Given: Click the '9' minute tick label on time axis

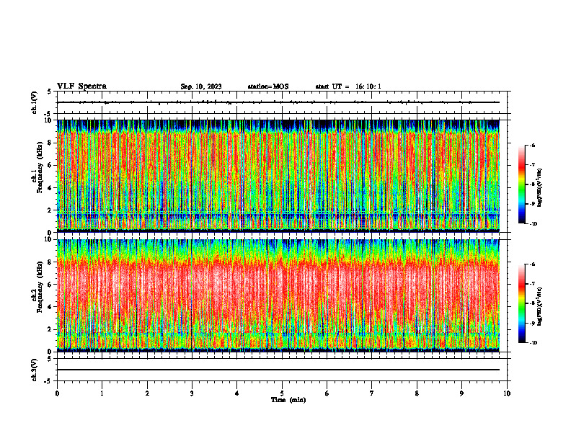Looking at the screenshot, I should point(461,393).
